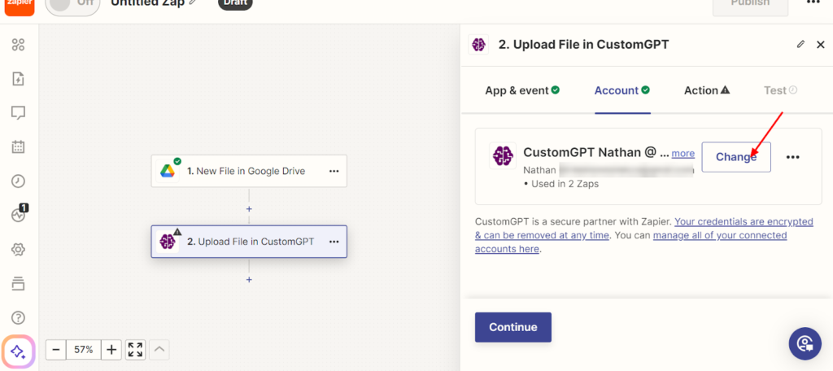Screen dimensions: 833x371
Task: Click the Google Drive icon in step 1
Action: tap(168, 171)
